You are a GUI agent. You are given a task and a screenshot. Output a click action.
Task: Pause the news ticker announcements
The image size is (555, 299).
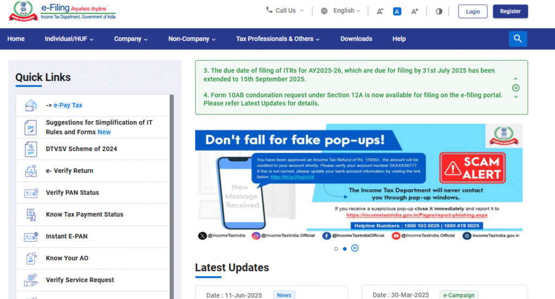516,88
